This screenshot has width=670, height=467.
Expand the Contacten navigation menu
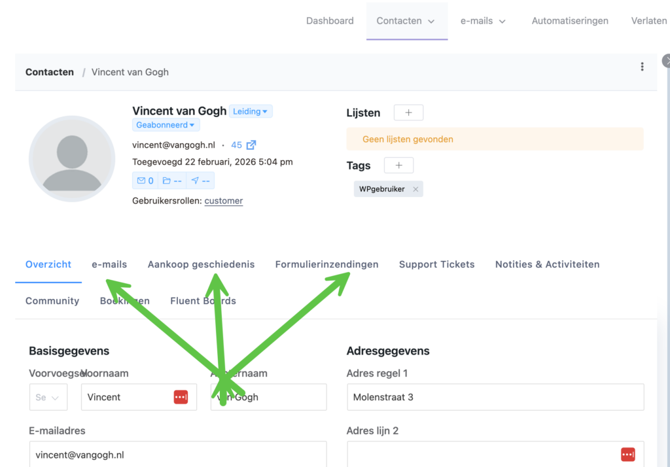click(x=406, y=21)
